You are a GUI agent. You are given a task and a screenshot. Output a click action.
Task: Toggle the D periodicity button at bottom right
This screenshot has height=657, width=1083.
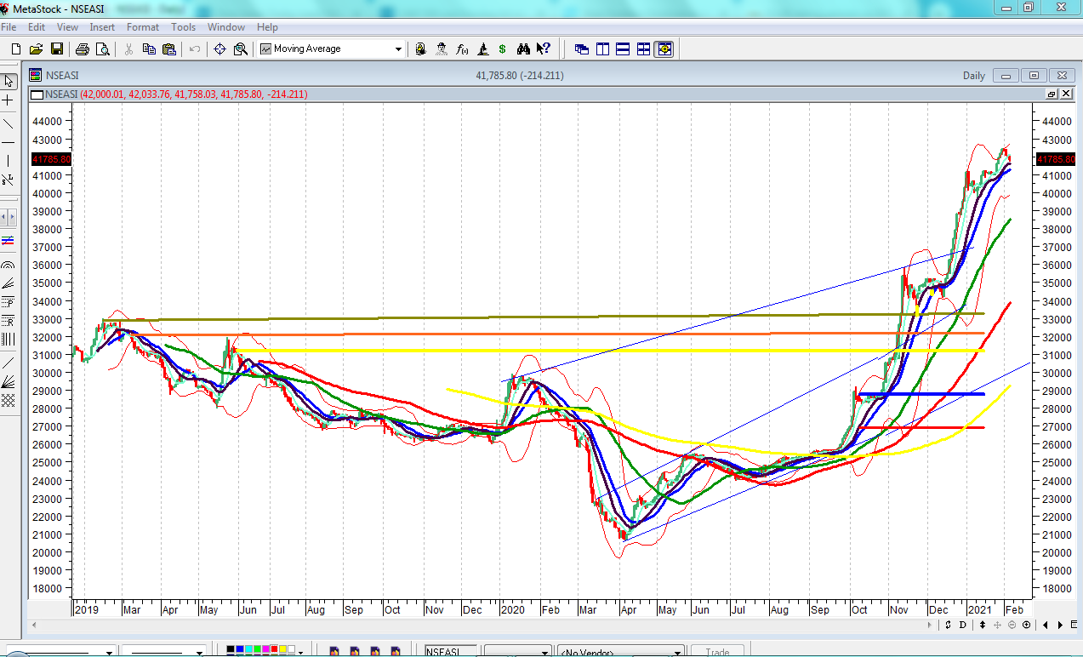962,626
